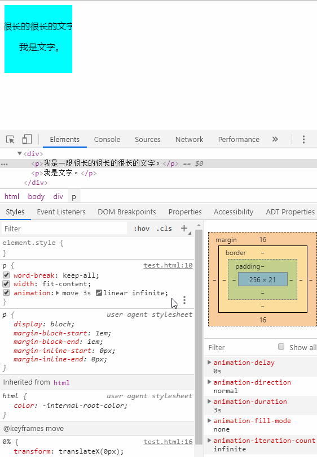Expand the animation shorthand triangle
The image size is (317, 457).
point(57,293)
